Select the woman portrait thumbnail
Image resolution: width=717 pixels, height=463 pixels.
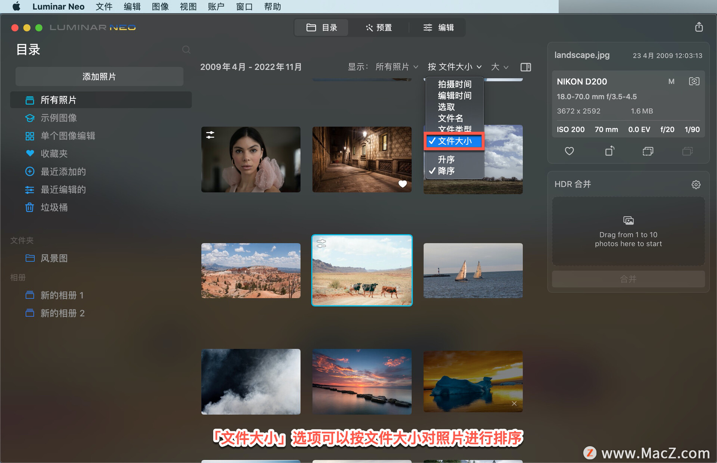[251, 159]
